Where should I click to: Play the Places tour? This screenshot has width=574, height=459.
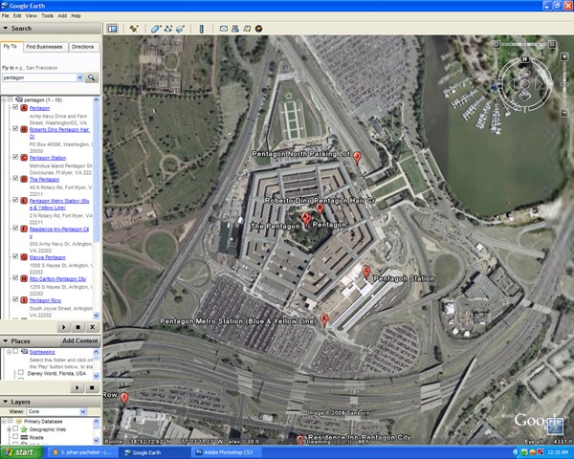point(77,387)
